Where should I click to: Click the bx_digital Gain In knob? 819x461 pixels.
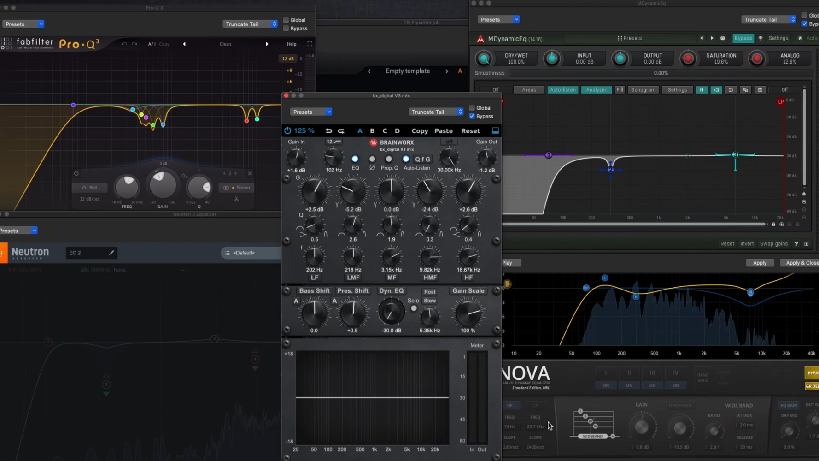pyautogui.click(x=296, y=158)
